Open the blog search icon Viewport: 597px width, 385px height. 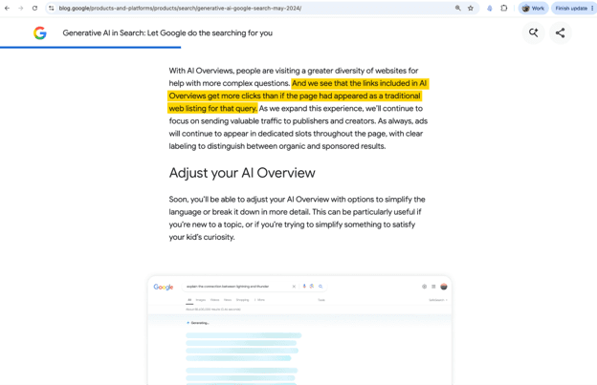pos(534,33)
